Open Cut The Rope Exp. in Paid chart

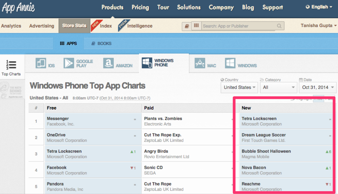(x=163, y=135)
